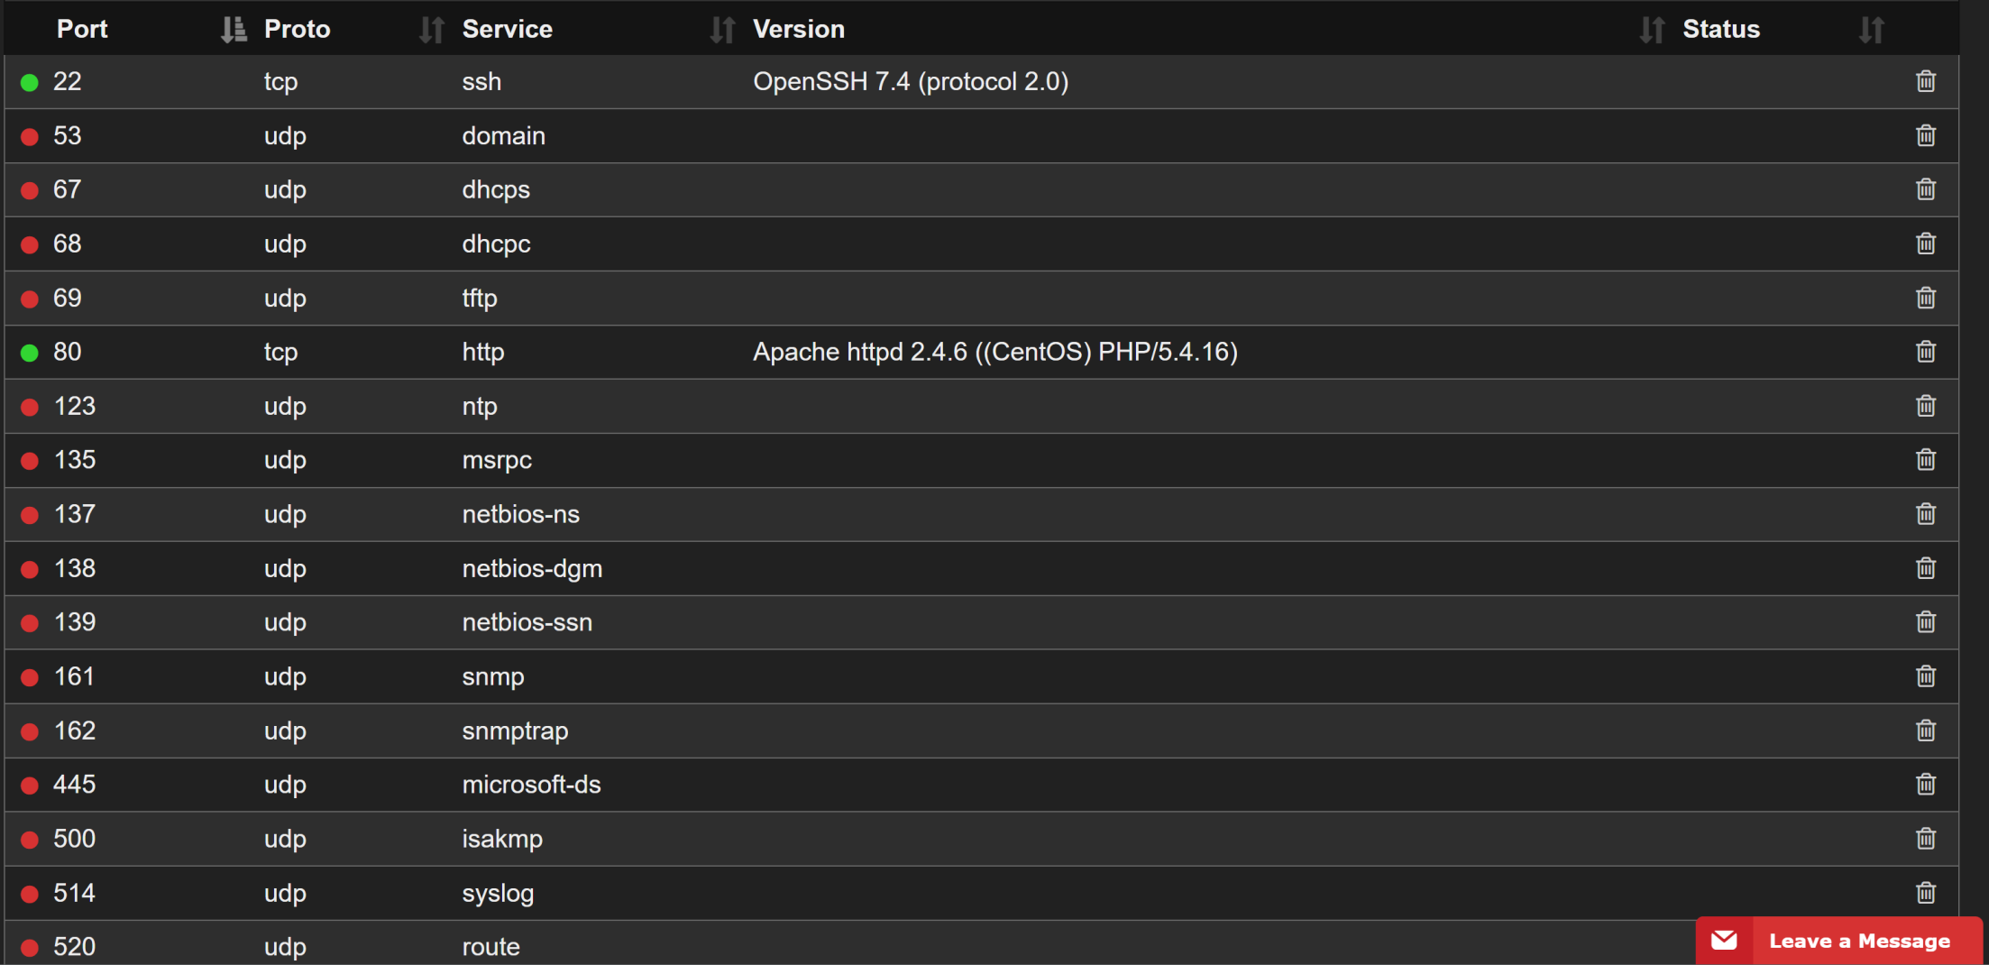Click the envelope icon in message widget
1989x965 pixels.
(x=1725, y=941)
